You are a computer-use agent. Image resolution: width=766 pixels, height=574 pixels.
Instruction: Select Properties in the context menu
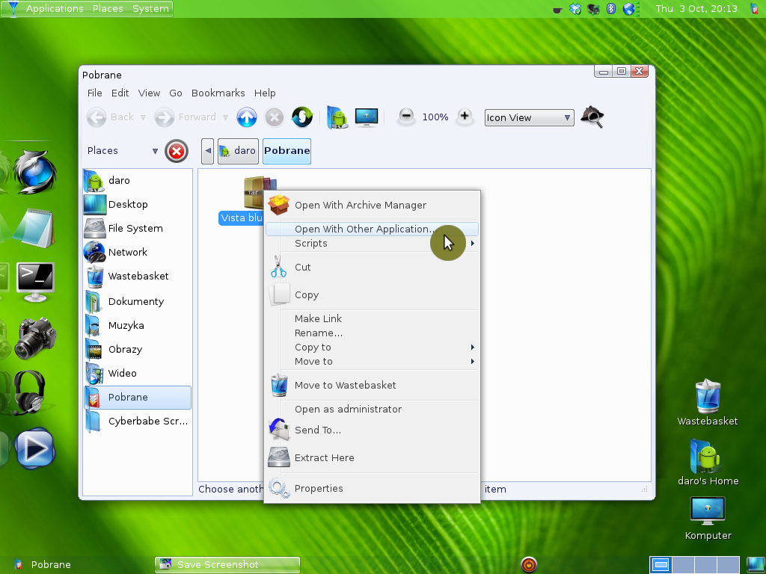(x=319, y=489)
